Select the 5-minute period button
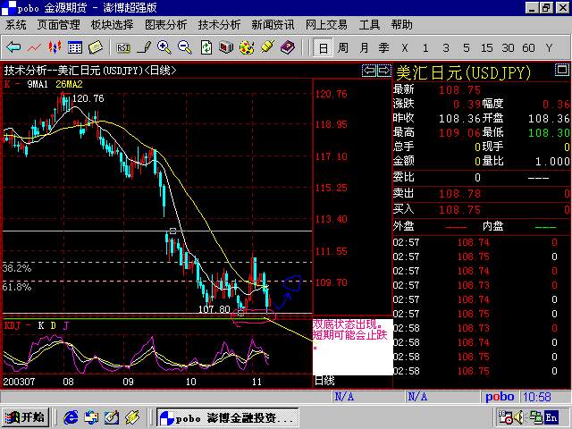Screen dimensions: 572x429 click(x=467, y=47)
